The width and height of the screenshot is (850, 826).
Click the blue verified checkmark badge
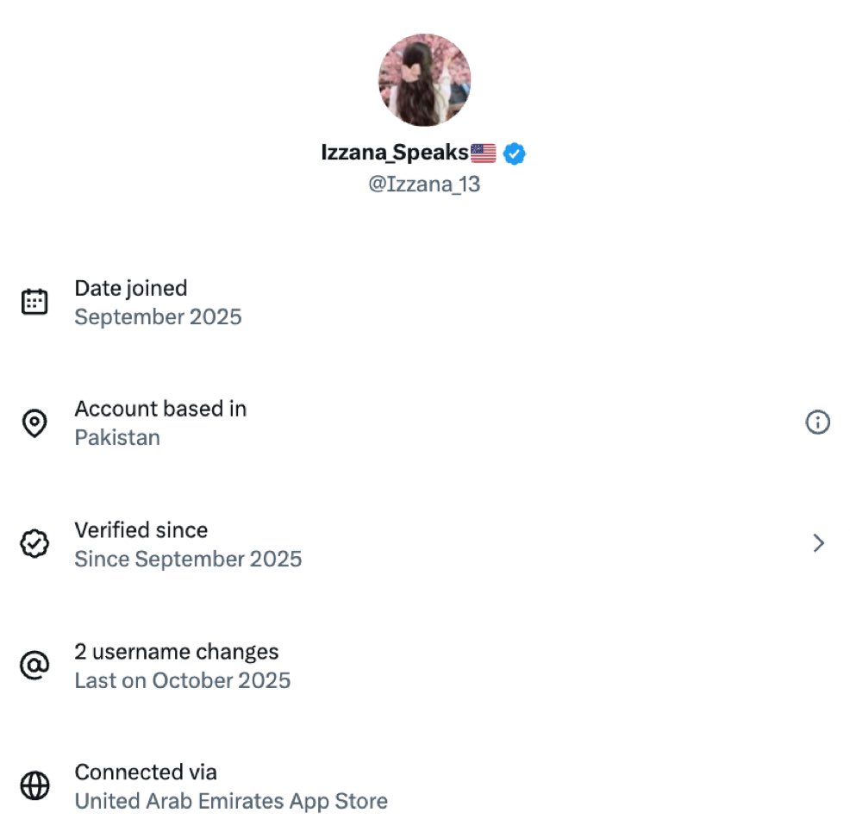(x=515, y=154)
